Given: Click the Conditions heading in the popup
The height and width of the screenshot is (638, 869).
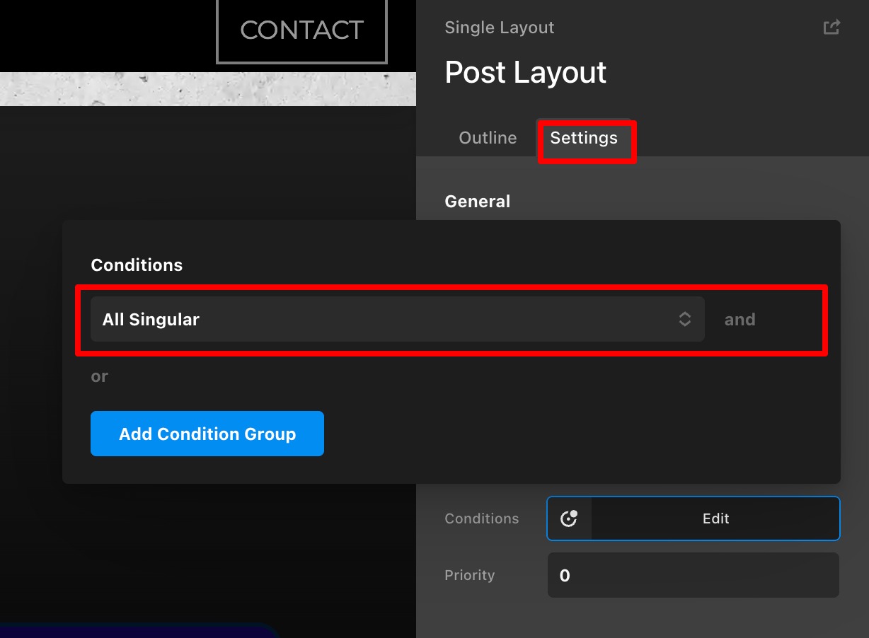Looking at the screenshot, I should (x=137, y=265).
